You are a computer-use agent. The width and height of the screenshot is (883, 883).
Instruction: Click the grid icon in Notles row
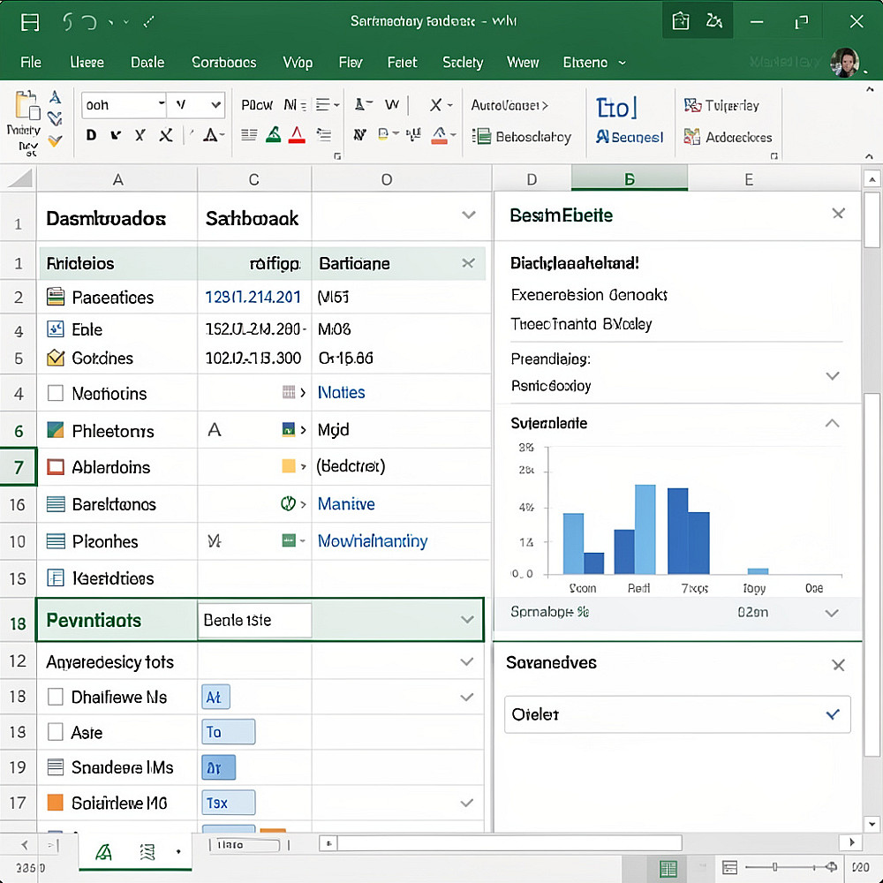(x=289, y=392)
